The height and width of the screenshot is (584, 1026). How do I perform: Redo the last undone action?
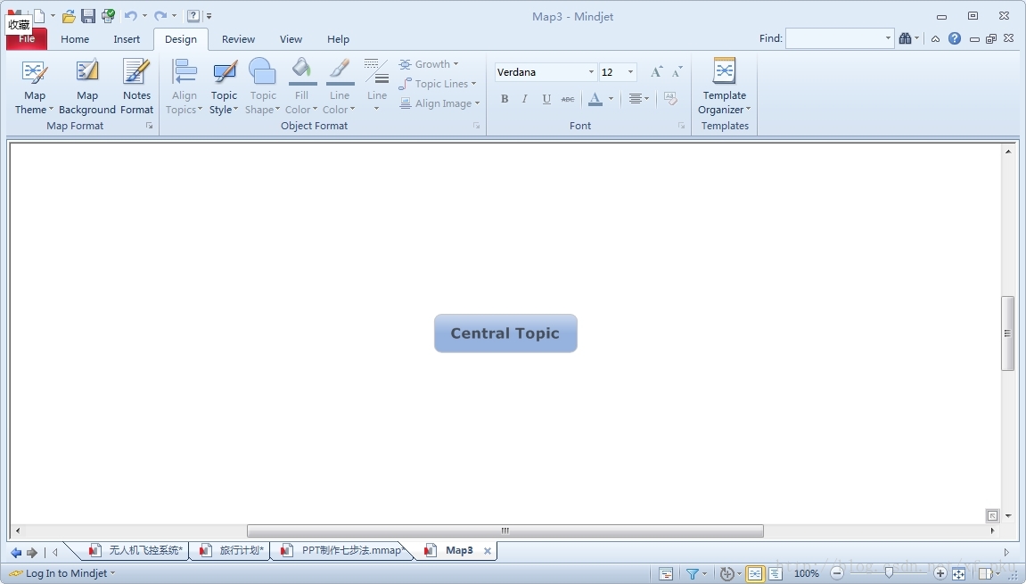coord(160,16)
